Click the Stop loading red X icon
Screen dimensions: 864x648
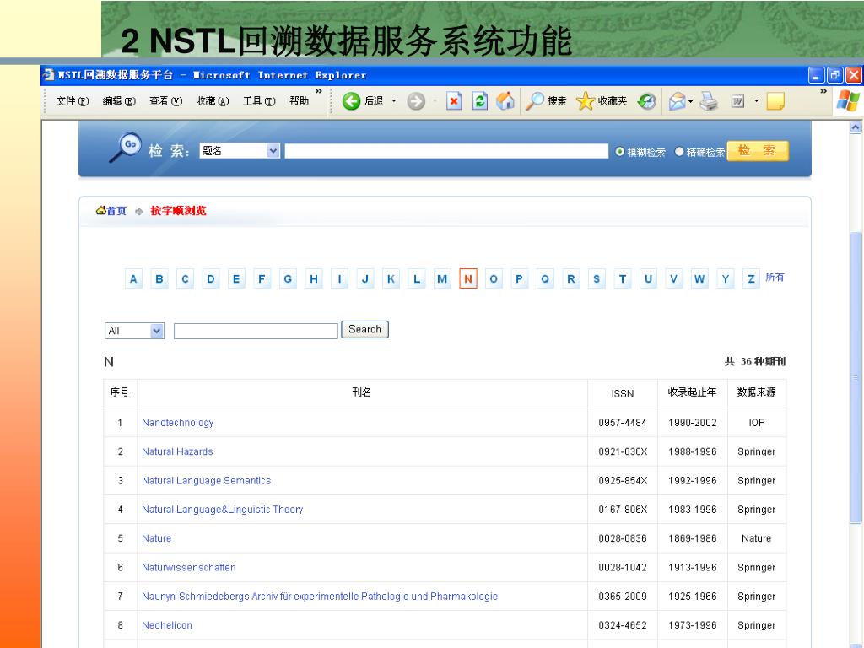tap(454, 101)
